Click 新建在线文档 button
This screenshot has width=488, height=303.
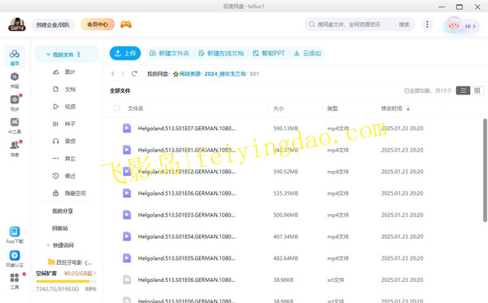tap(221, 53)
